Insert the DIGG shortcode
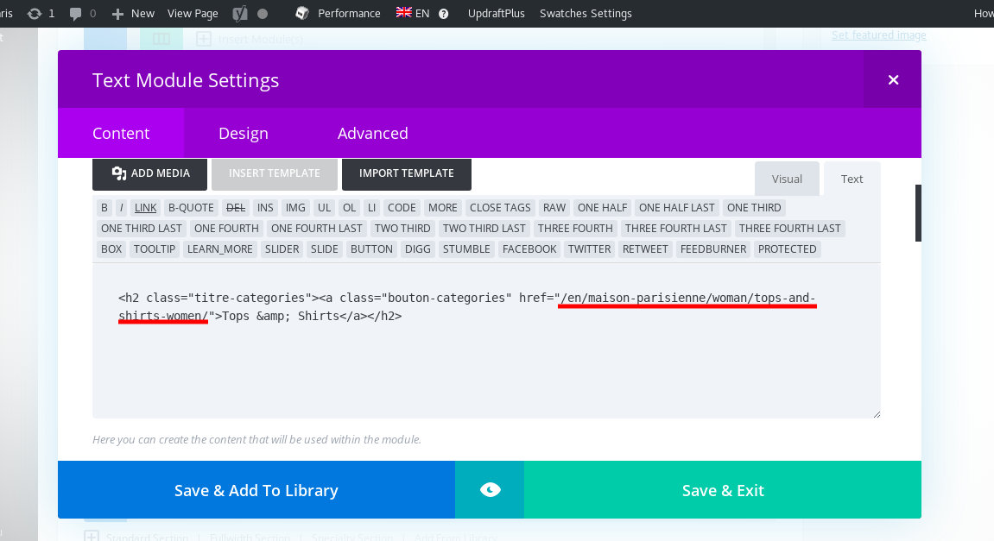 point(418,249)
